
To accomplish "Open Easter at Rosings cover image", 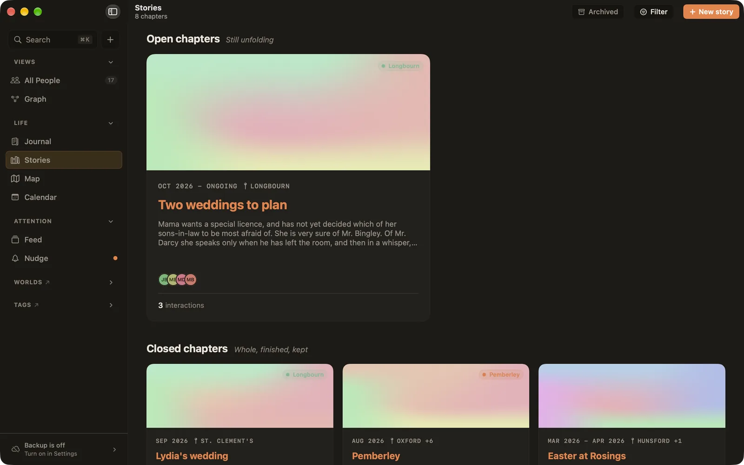I will [x=632, y=396].
